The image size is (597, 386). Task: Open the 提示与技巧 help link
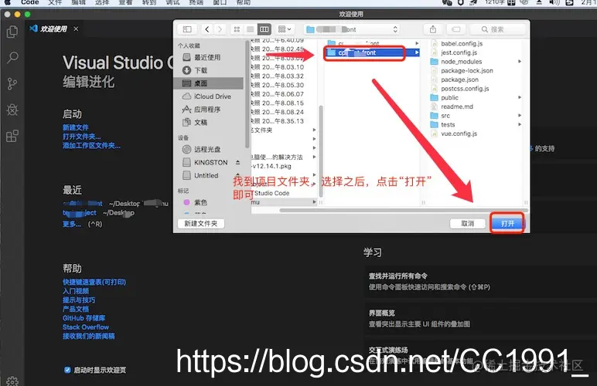79,300
